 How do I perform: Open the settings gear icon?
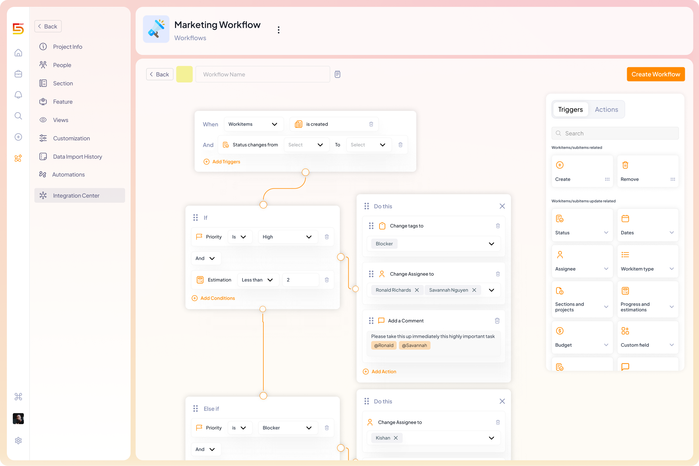[x=18, y=440]
